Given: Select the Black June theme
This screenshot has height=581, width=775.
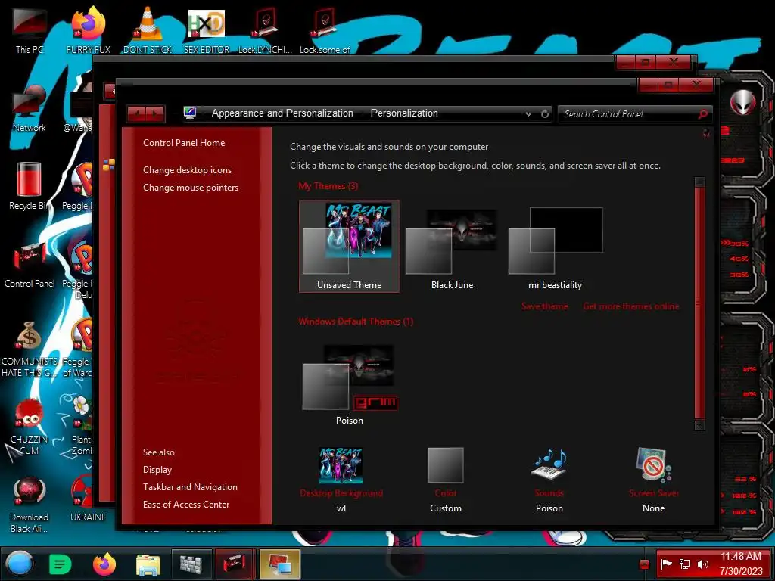Looking at the screenshot, I should pos(452,246).
